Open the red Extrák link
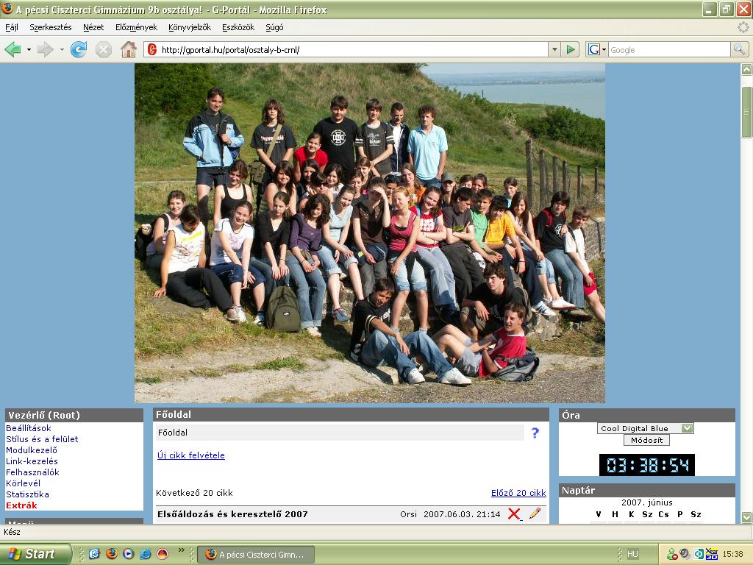753x565 pixels. (x=21, y=505)
